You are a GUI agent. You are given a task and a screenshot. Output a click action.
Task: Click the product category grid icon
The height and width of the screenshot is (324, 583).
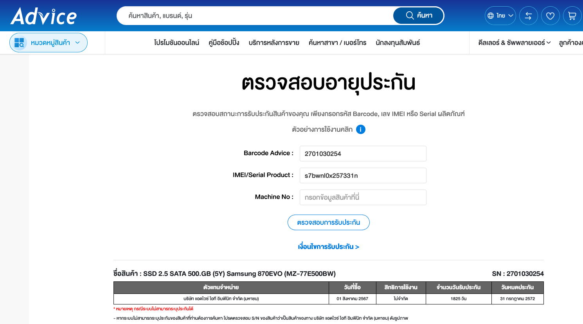point(19,43)
